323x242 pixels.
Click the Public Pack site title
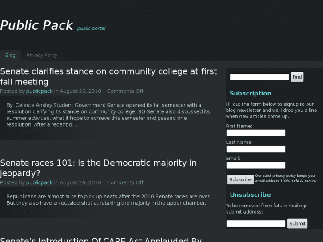coord(36,26)
